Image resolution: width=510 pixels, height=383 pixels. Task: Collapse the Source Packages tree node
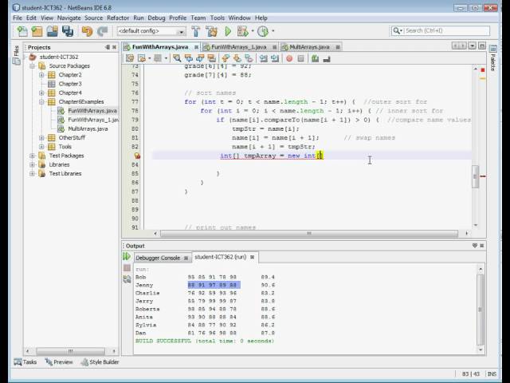(32, 66)
